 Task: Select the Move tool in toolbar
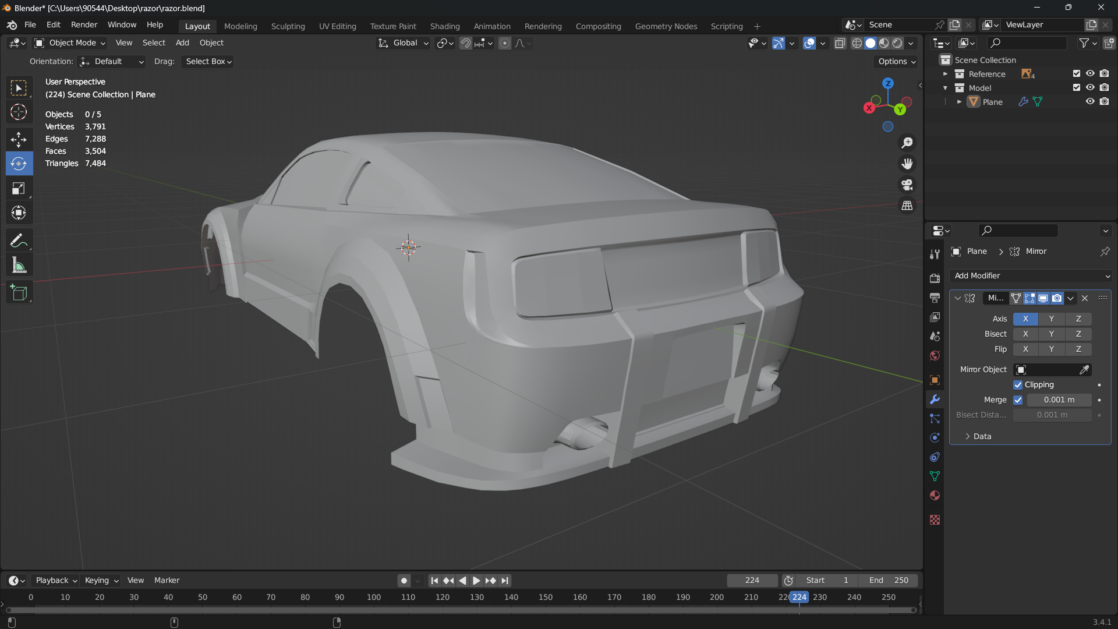click(19, 139)
